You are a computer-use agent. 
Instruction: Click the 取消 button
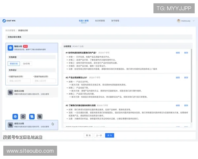88,135
